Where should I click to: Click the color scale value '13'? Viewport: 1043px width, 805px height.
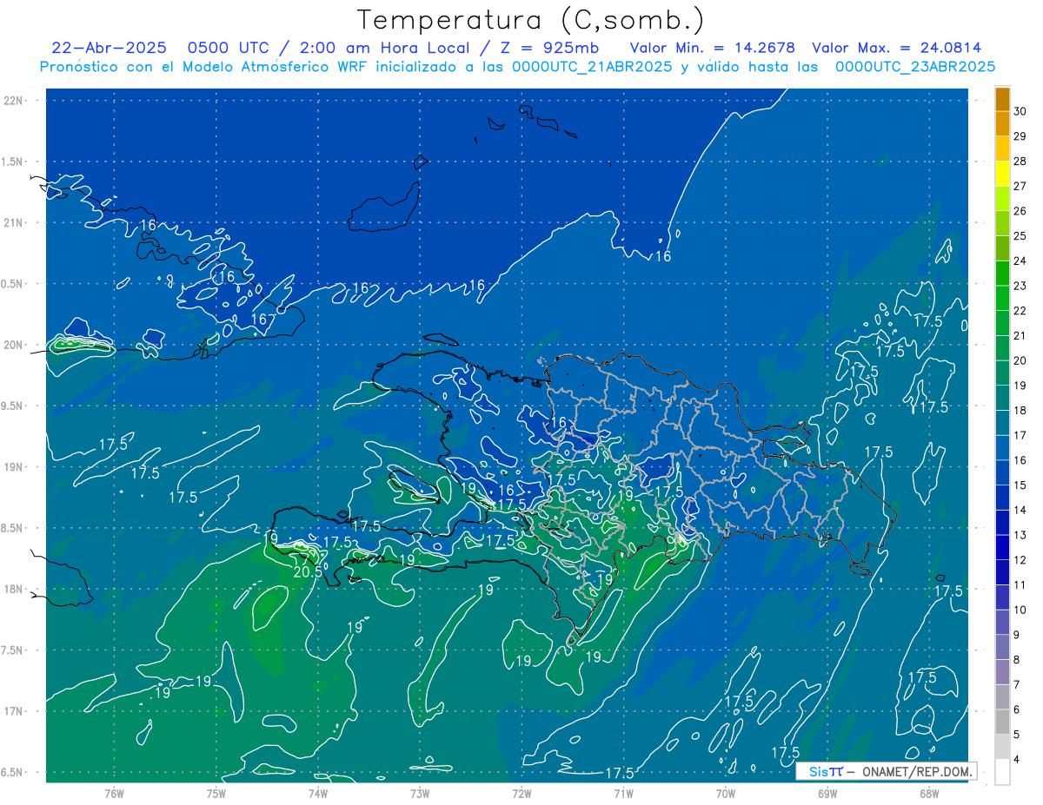point(1020,535)
